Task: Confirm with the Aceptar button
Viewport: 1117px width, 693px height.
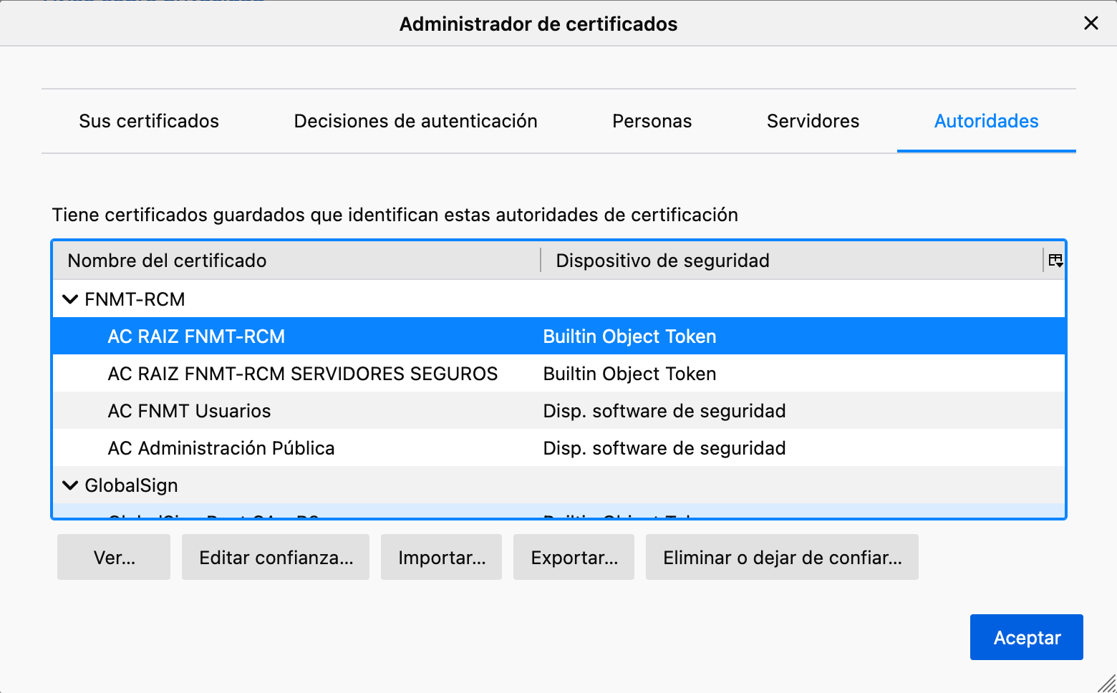Action: tap(1026, 637)
